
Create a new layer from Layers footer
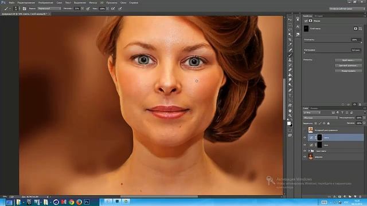355,197
